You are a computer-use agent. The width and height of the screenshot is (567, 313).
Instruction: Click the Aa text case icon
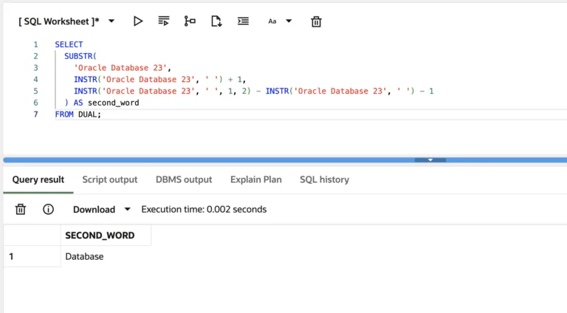click(x=272, y=21)
